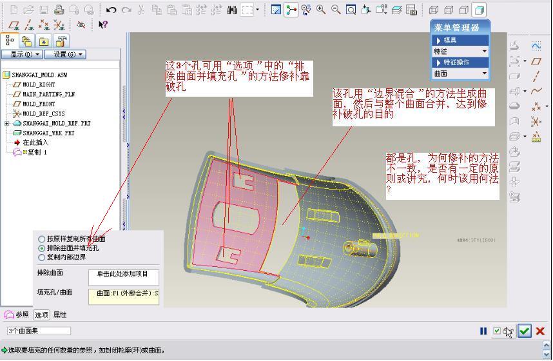This screenshot has width=553, height=361.
Task: Create a datum plane from right toolbar
Action: [x=536, y=61]
